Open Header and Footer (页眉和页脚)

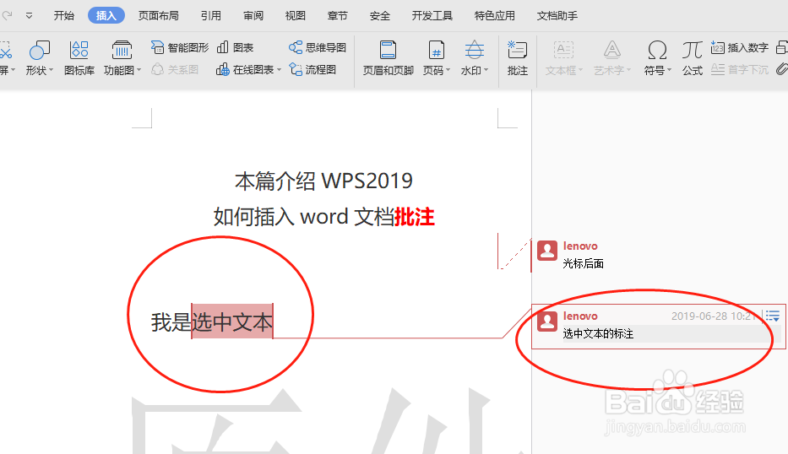pyautogui.click(x=388, y=58)
